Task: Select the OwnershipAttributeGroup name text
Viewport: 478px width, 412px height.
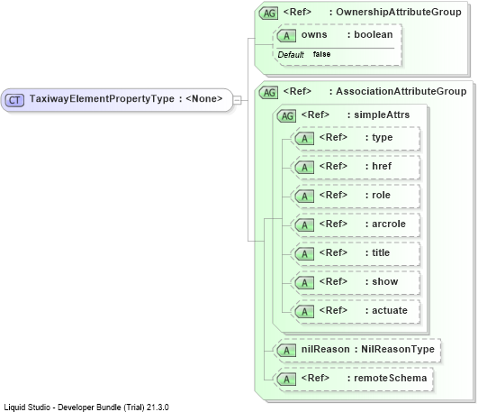Action: 399,12
